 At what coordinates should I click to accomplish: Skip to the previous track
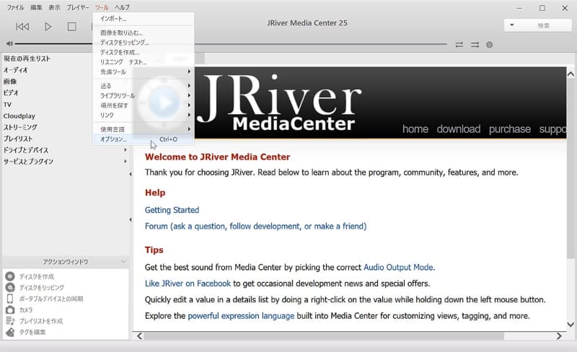point(22,27)
